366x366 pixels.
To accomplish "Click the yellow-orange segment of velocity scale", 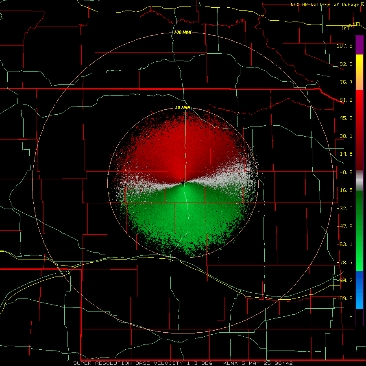I will click(359, 72).
